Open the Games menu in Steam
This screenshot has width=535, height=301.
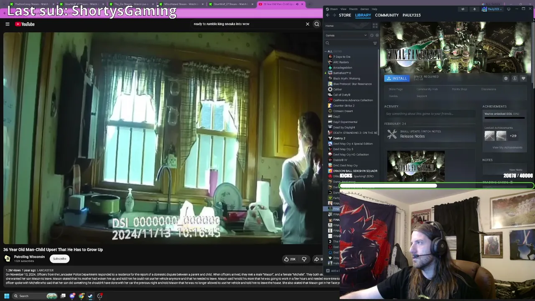pos(364,9)
